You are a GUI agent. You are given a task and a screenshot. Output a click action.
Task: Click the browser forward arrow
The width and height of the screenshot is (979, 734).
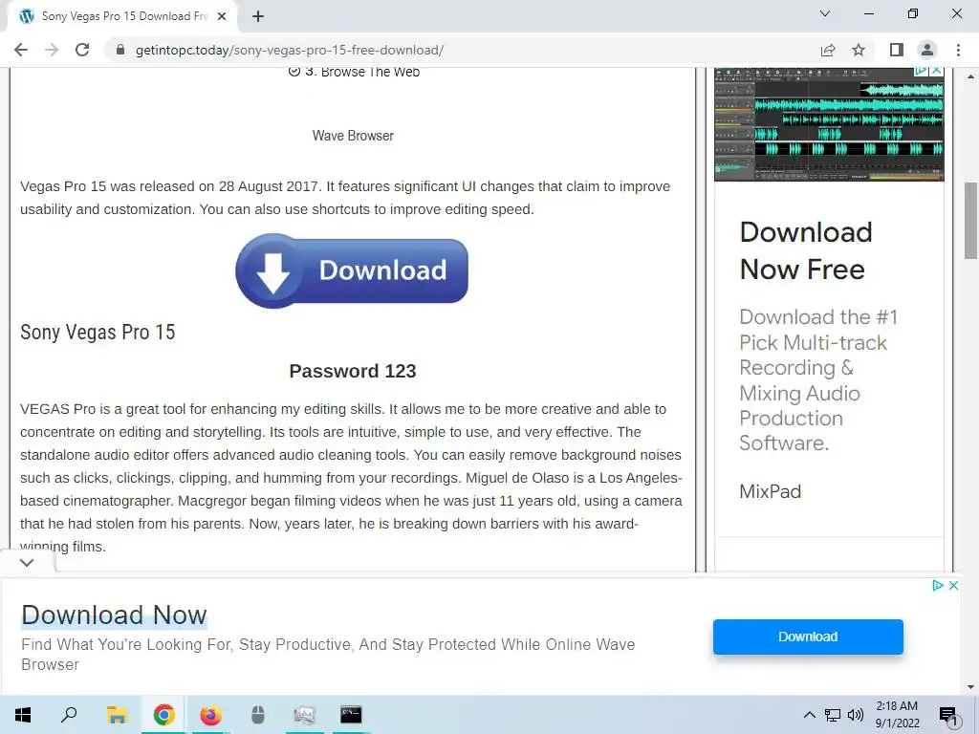coord(52,50)
